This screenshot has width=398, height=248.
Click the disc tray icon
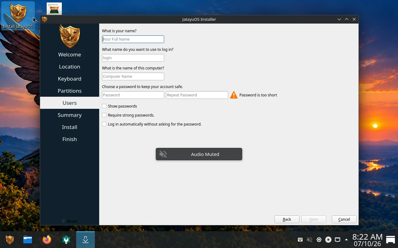[328, 240]
